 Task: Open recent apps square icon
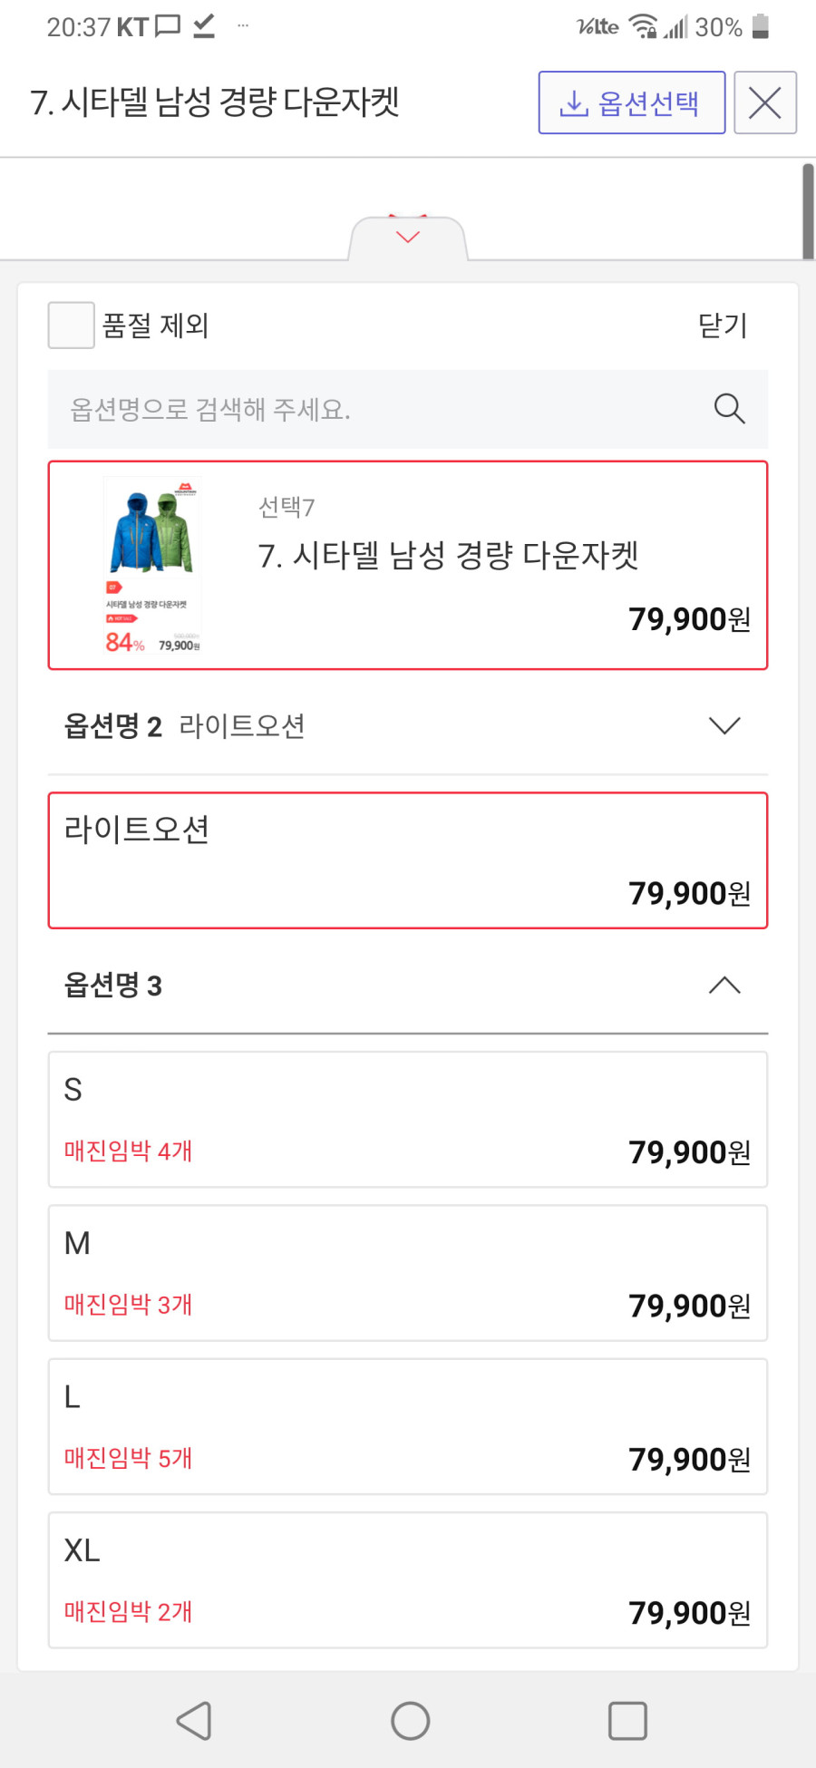point(627,1720)
